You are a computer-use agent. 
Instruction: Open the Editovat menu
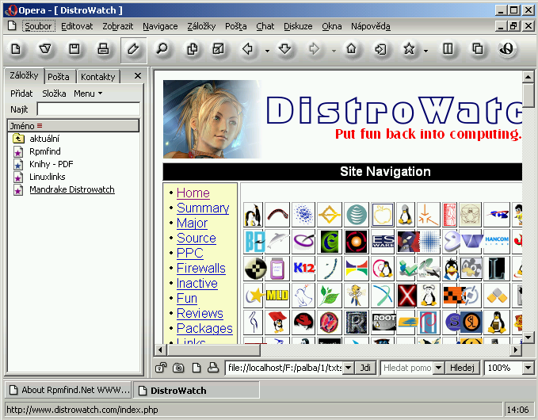tap(77, 26)
